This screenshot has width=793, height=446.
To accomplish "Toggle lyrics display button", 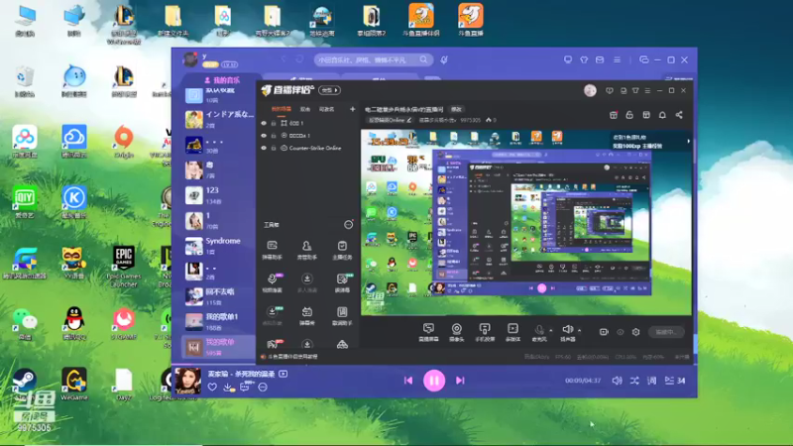I will click(x=651, y=381).
